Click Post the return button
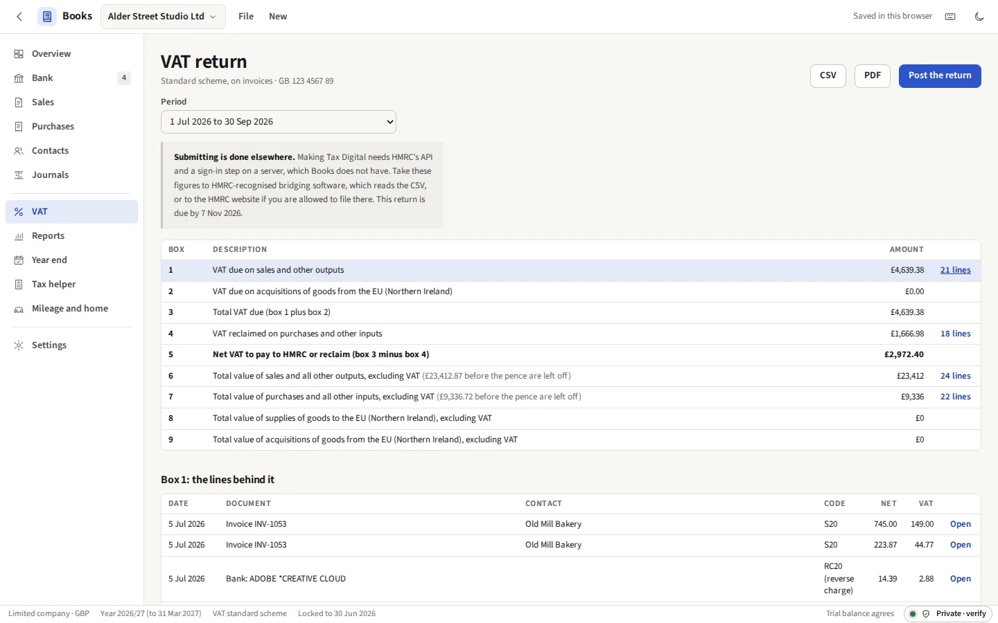The image size is (998, 623). click(940, 75)
